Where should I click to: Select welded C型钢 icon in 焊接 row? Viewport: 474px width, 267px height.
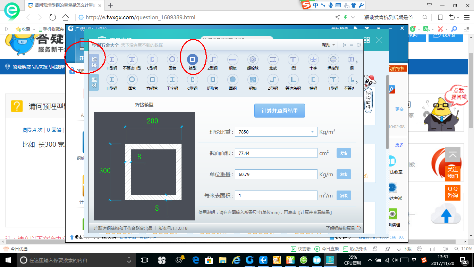(152, 59)
